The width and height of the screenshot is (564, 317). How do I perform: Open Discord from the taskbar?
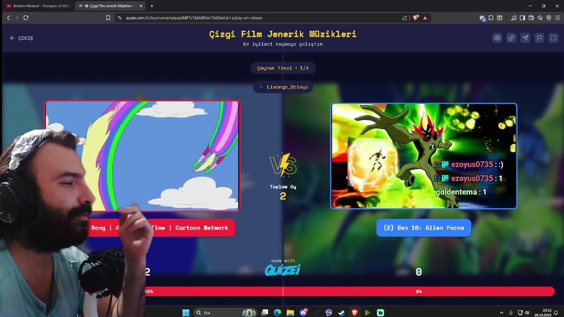point(303,313)
